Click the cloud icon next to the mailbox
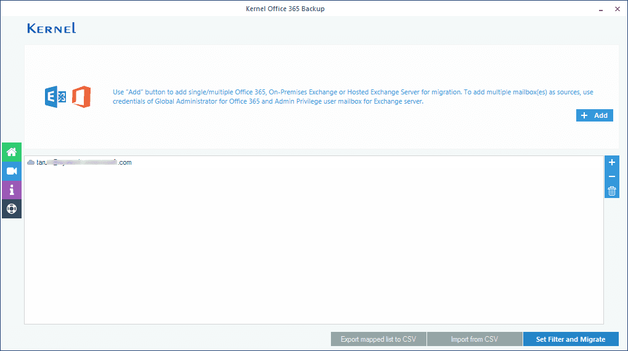The height and width of the screenshot is (351, 628). [x=31, y=162]
